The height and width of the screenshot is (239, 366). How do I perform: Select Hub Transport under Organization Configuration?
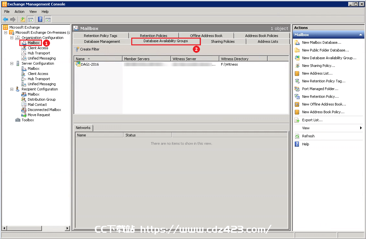[39, 53]
